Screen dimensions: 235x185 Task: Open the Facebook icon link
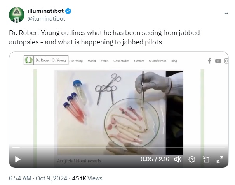click(x=209, y=61)
